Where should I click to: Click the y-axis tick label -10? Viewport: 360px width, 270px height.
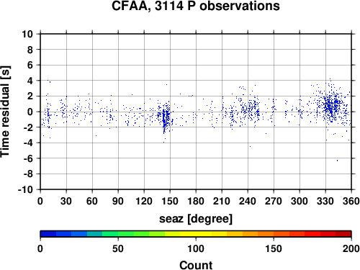pyautogui.click(x=25, y=189)
